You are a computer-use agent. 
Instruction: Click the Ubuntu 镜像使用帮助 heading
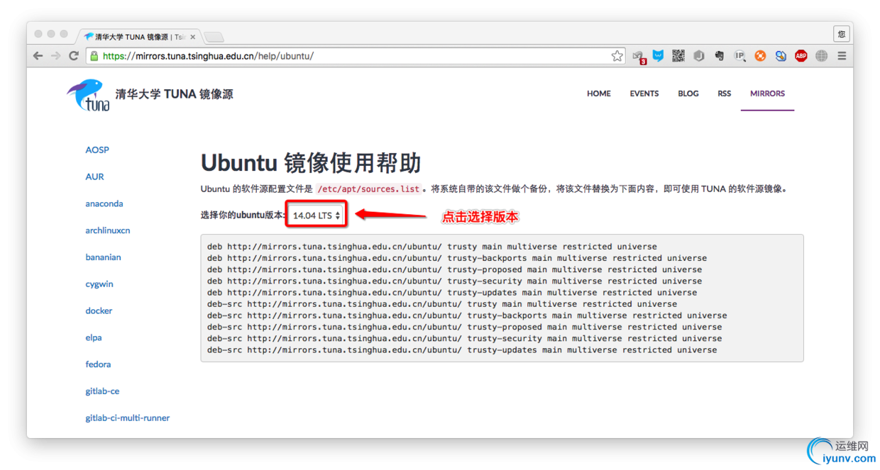311,162
